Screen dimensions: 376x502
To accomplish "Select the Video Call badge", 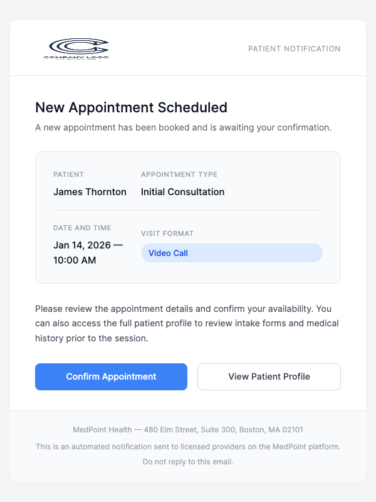I will coord(167,253).
